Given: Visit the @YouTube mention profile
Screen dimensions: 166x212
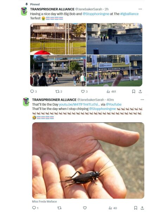Looking at the screenshot, I should [x=114, y=104].
